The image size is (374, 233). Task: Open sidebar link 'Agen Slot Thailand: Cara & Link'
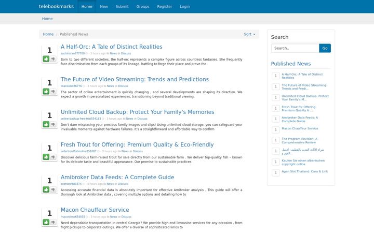coord(305,171)
